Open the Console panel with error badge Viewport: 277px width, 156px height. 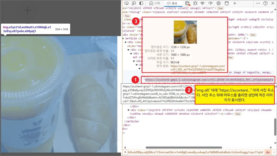(187, 3)
